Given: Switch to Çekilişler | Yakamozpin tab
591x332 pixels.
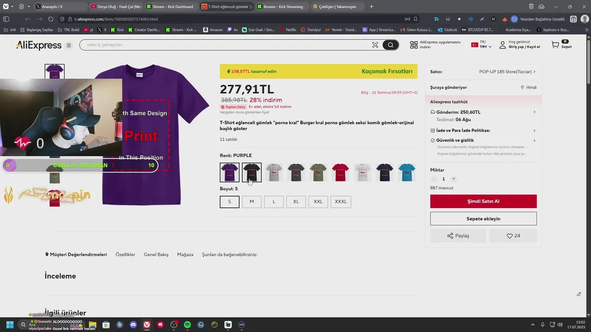Looking at the screenshot, I should pos(337,6).
